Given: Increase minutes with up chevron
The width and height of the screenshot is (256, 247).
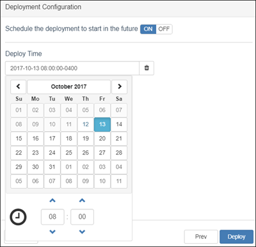Looking at the screenshot, I should click(x=82, y=201).
